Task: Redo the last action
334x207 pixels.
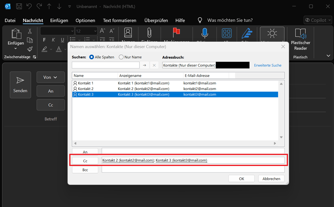Action: (39, 6)
